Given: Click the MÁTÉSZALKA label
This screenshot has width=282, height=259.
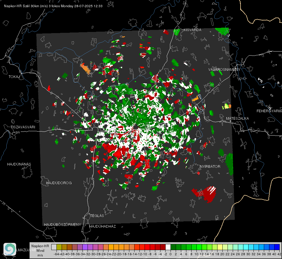Looking at the screenshot, I should (237, 118).
